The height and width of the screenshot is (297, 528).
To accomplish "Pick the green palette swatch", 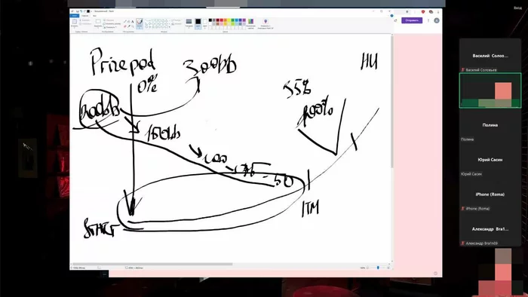I will tap(232, 20).
